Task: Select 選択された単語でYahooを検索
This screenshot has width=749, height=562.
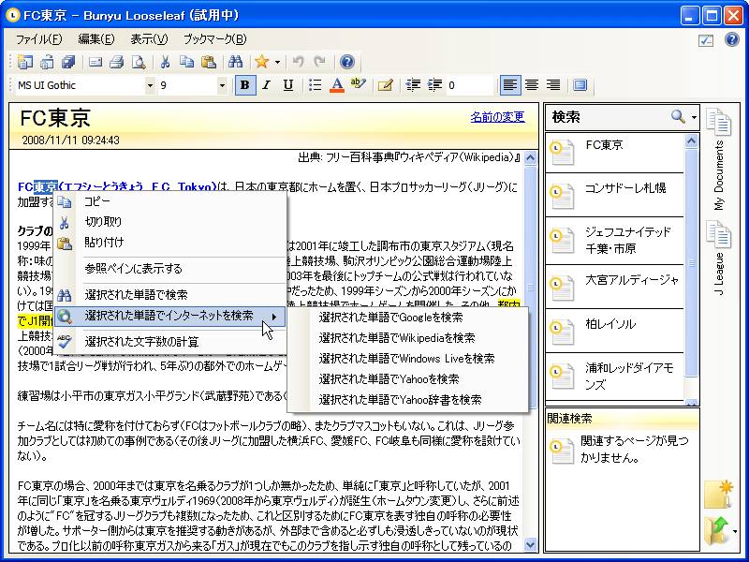Action: (x=408, y=379)
